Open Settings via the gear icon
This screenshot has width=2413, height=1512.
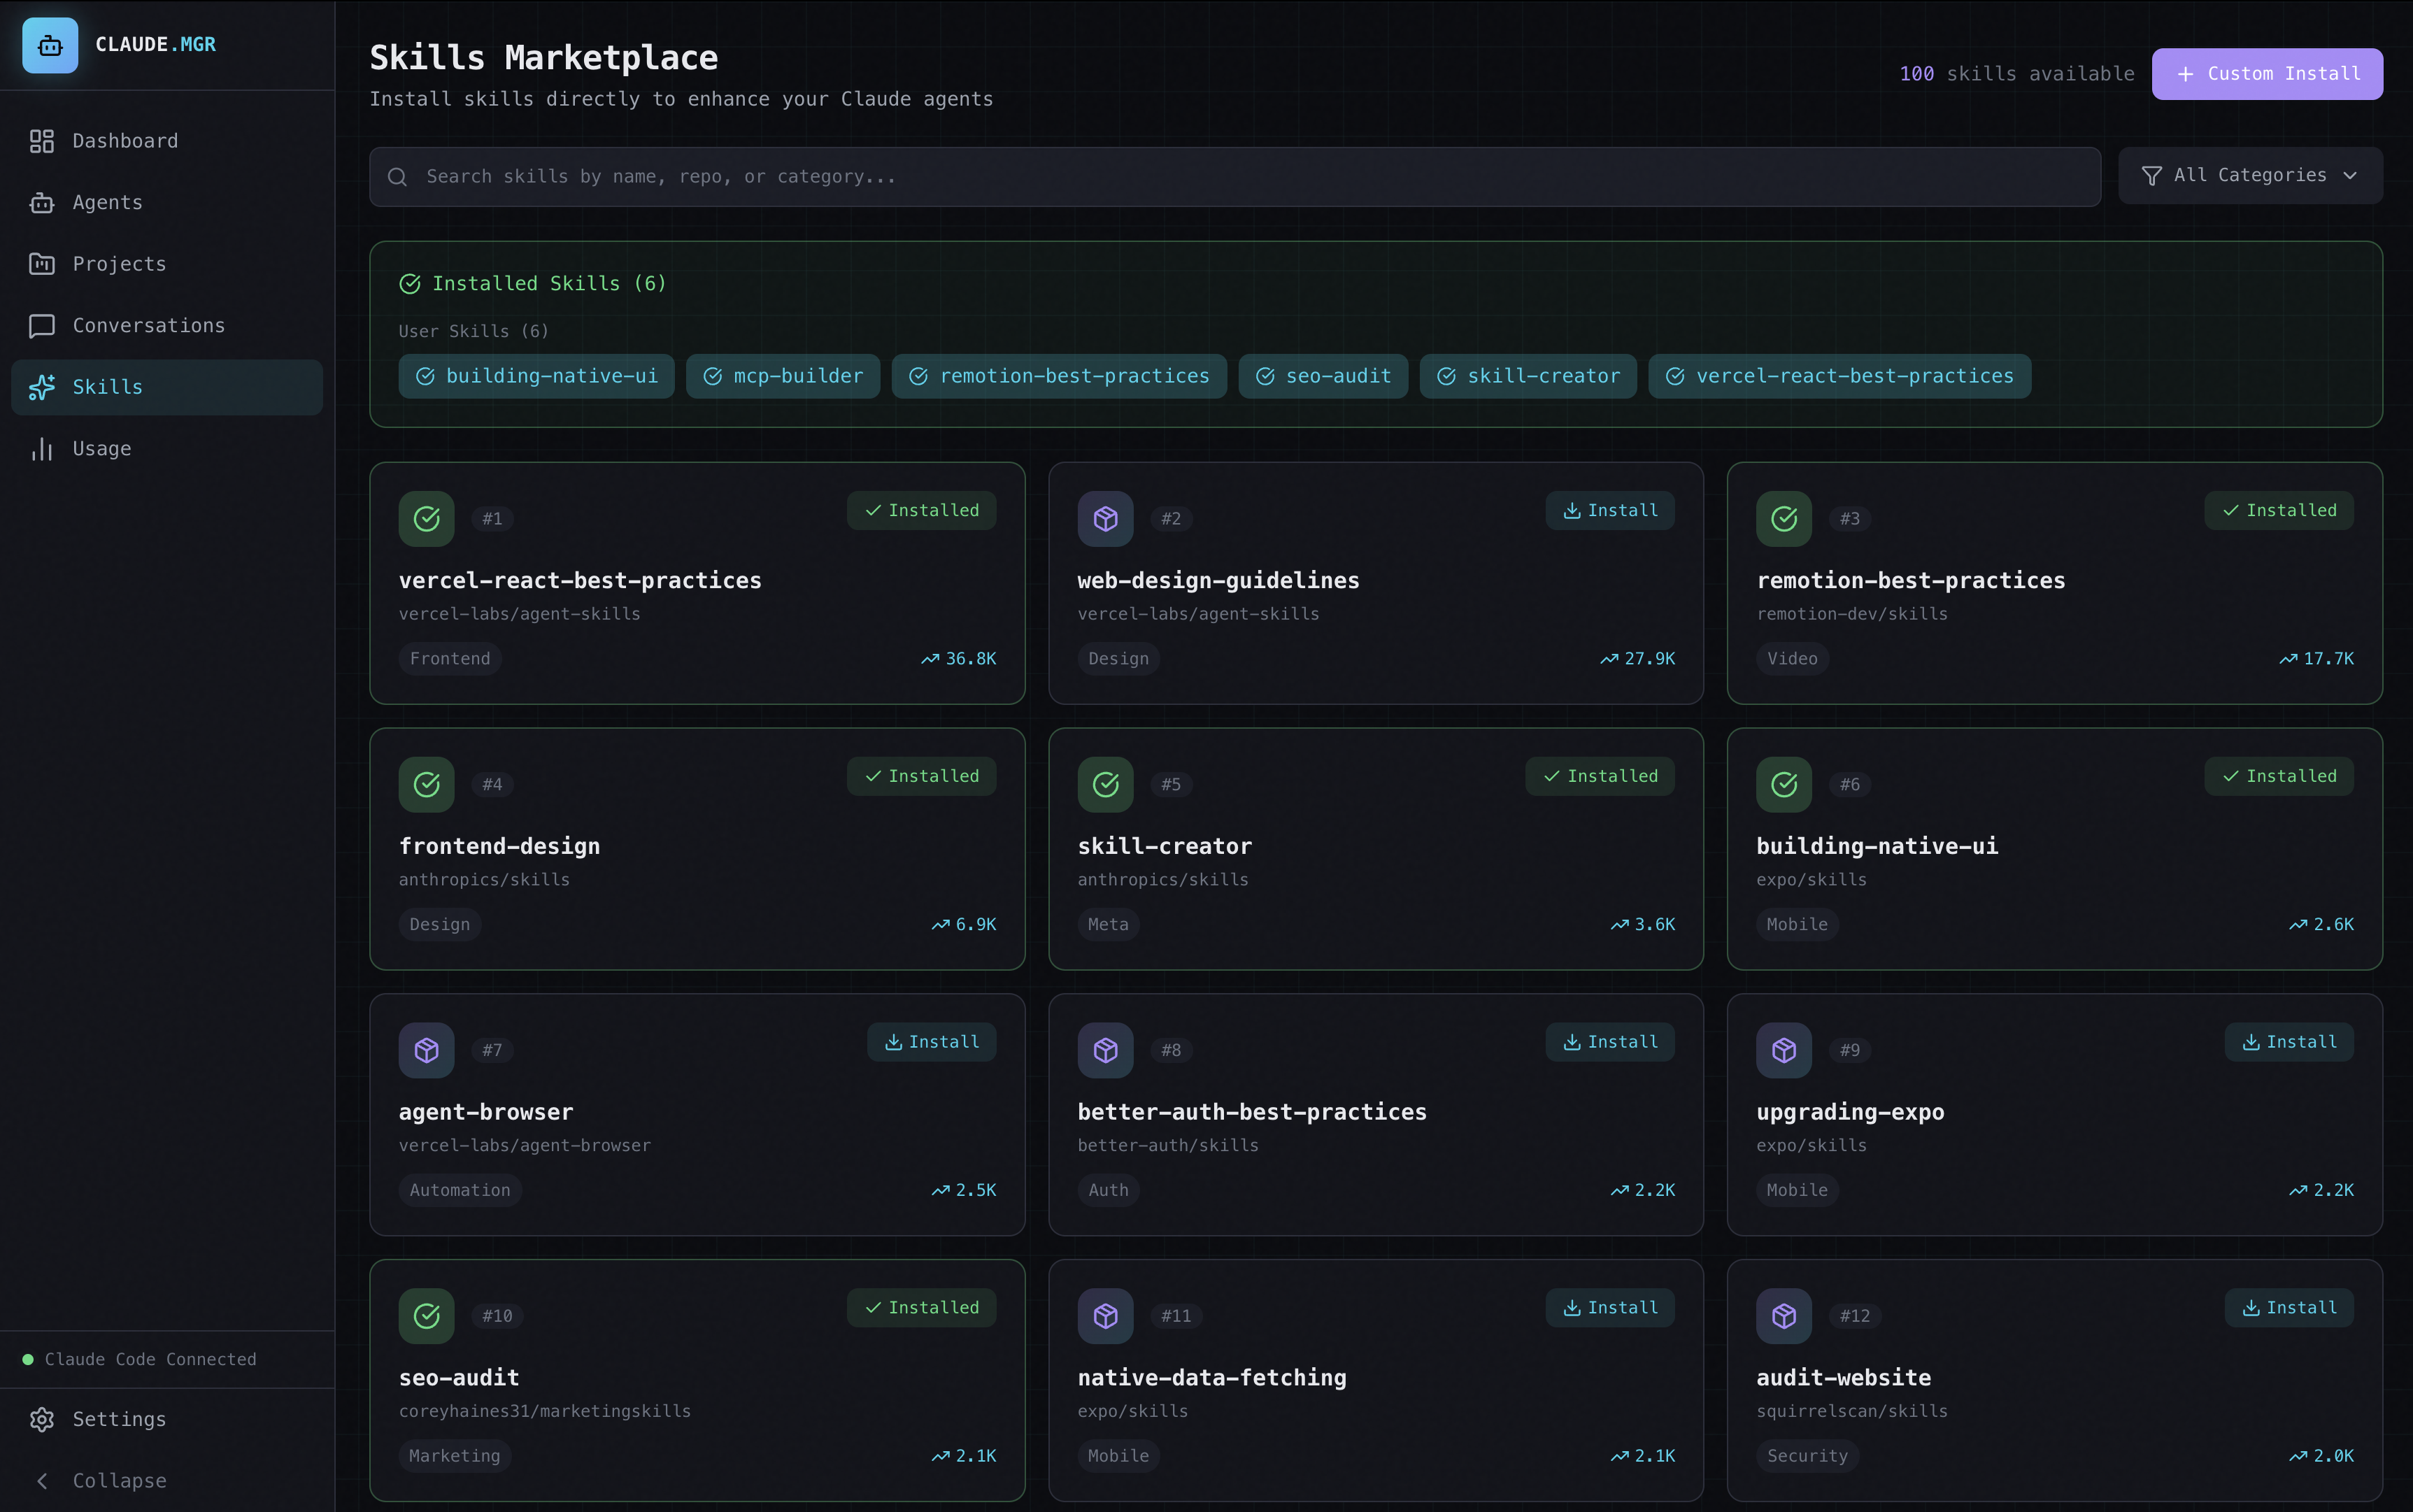click(41, 1419)
